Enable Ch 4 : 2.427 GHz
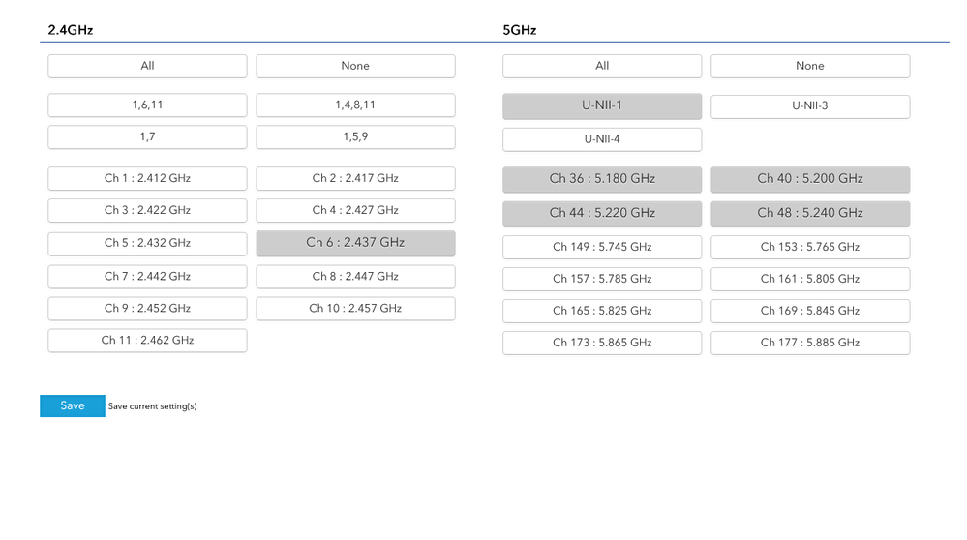 [356, 210]
